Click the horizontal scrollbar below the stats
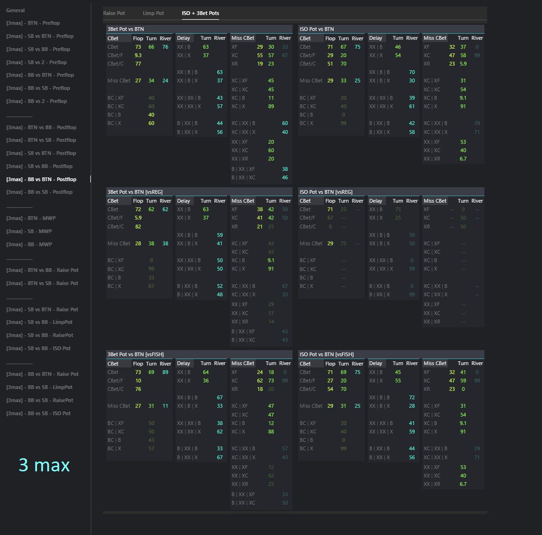 (295, 513)
